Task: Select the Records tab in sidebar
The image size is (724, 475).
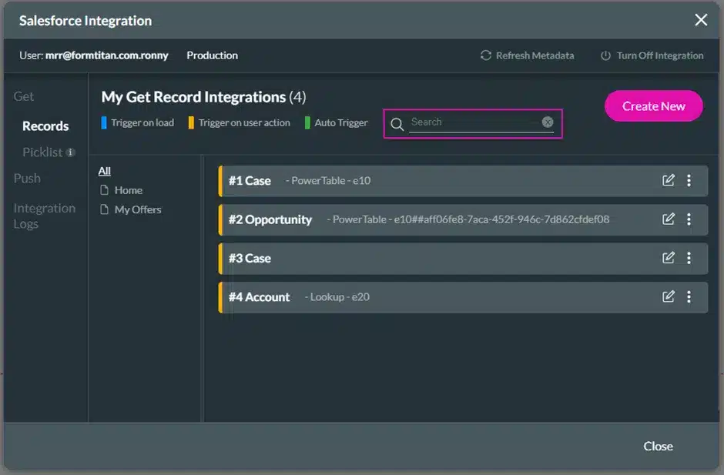Action: [x=45, y=126]
